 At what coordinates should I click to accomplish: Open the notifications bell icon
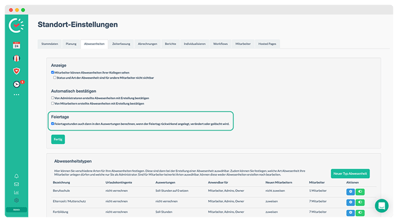point(17,176)
